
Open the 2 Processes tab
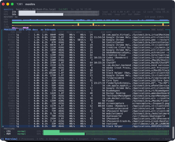[26, 139]
